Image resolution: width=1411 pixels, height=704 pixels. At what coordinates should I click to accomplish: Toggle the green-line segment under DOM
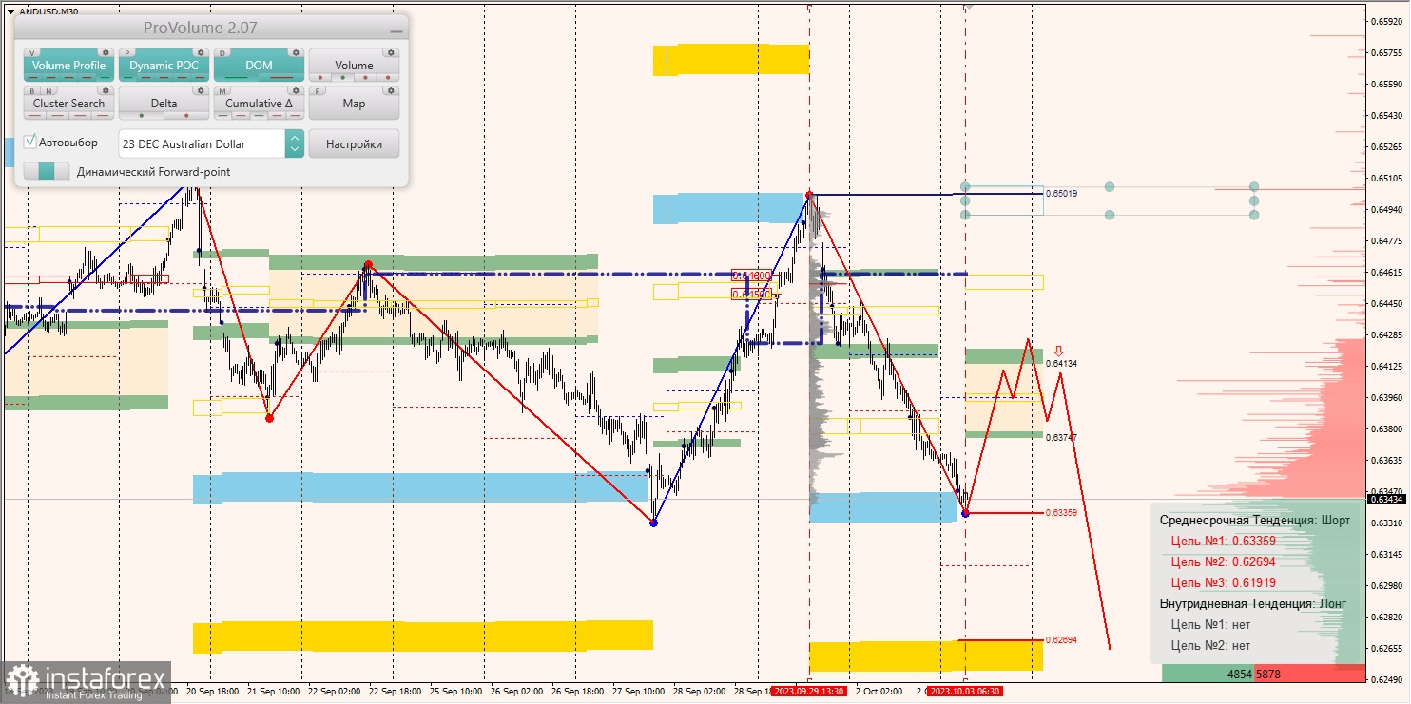(x=237, y=78)
